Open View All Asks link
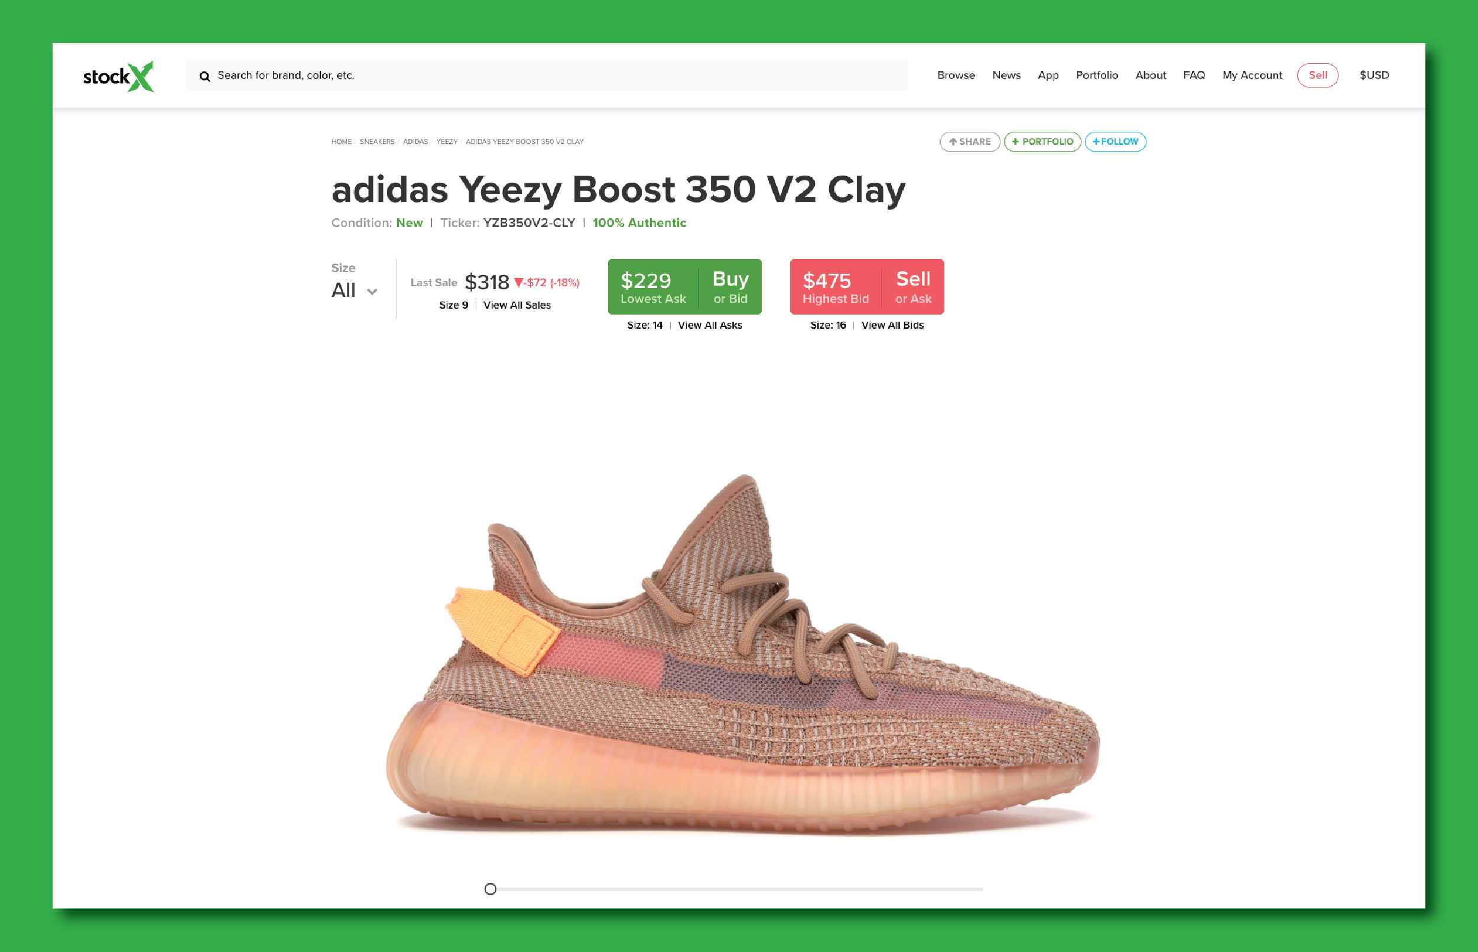This screenshot has width=1478, height=952. pos(709,325)
